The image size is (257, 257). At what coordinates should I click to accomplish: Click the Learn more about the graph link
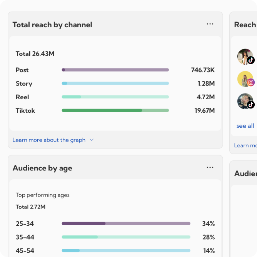pyautogui.click(x=49, y=140)
